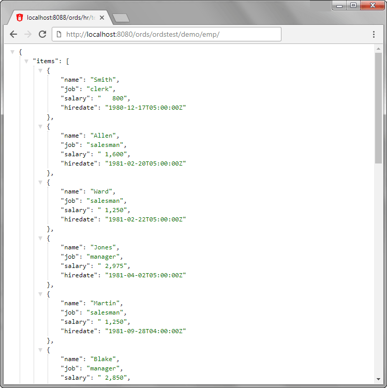Collapse the Allen record object

click(x=40, y=126)
